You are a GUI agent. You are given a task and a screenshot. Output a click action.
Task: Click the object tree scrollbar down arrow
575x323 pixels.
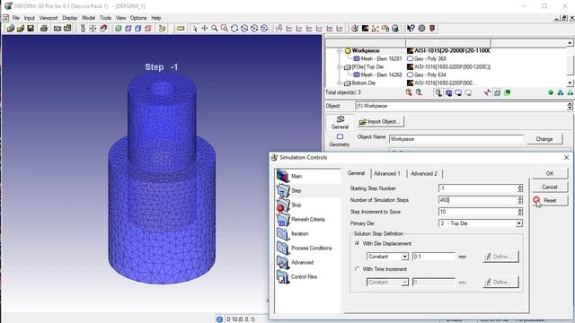[x=570, y=83]
